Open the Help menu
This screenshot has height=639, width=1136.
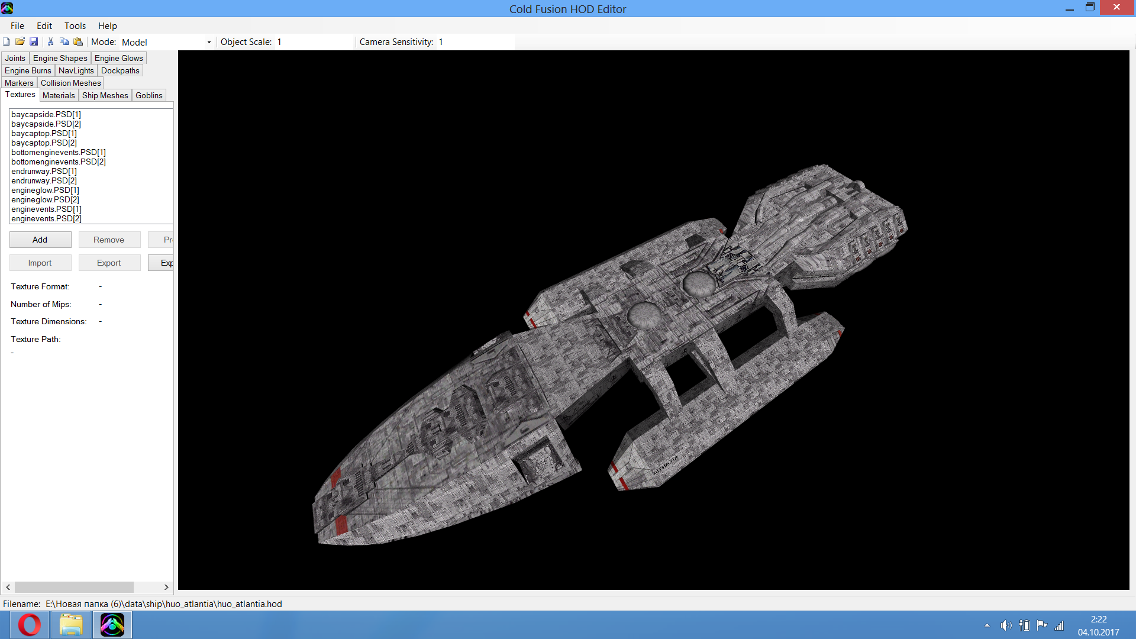click(x=107, y=25)
